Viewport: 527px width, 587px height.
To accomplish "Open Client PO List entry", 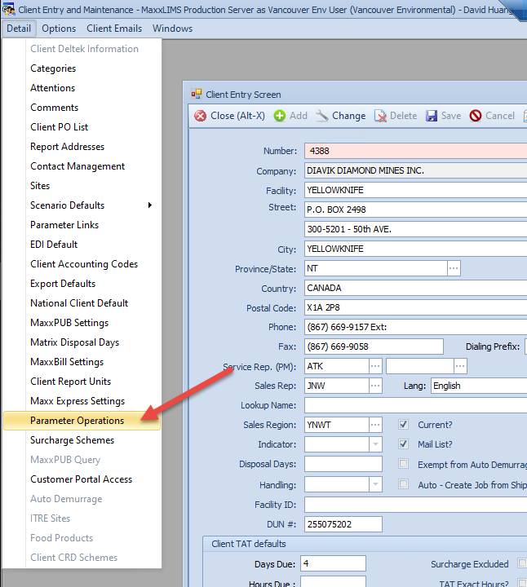I will click(x=82, y=127).
